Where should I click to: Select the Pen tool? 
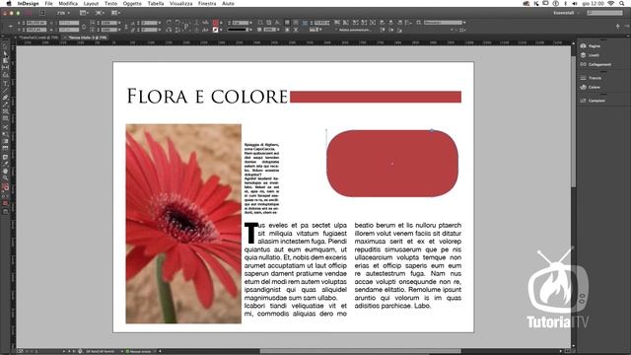pyautogui.click(x=5, y=98)
